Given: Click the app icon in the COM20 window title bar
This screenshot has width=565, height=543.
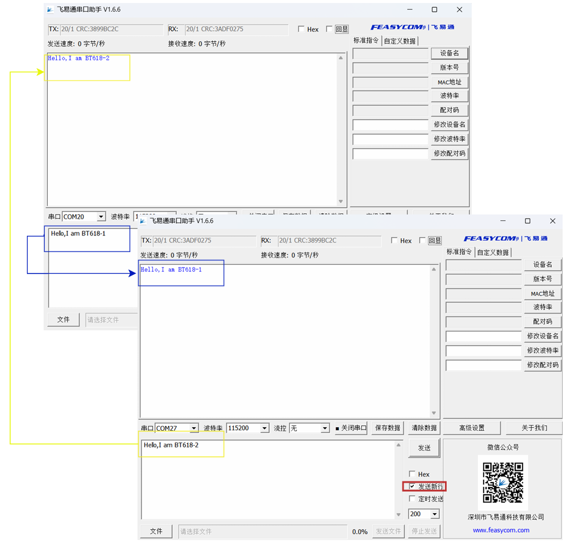Looking at the screenshot, I should tap(50, 10).
